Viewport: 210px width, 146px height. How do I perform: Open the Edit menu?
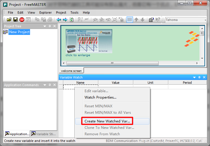(x=20, y=13)
